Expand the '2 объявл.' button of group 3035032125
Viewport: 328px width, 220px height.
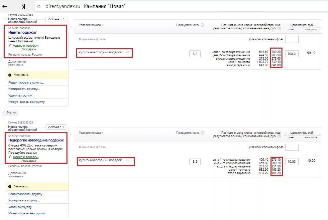click(x=56, y=127)
